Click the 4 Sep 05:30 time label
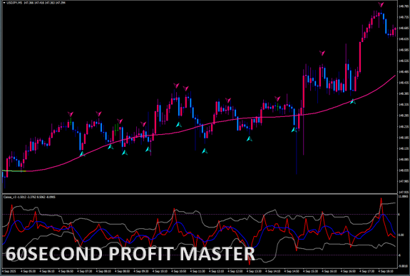The height and width of the screenshot is (276, 410). click(x=28, y=272)
